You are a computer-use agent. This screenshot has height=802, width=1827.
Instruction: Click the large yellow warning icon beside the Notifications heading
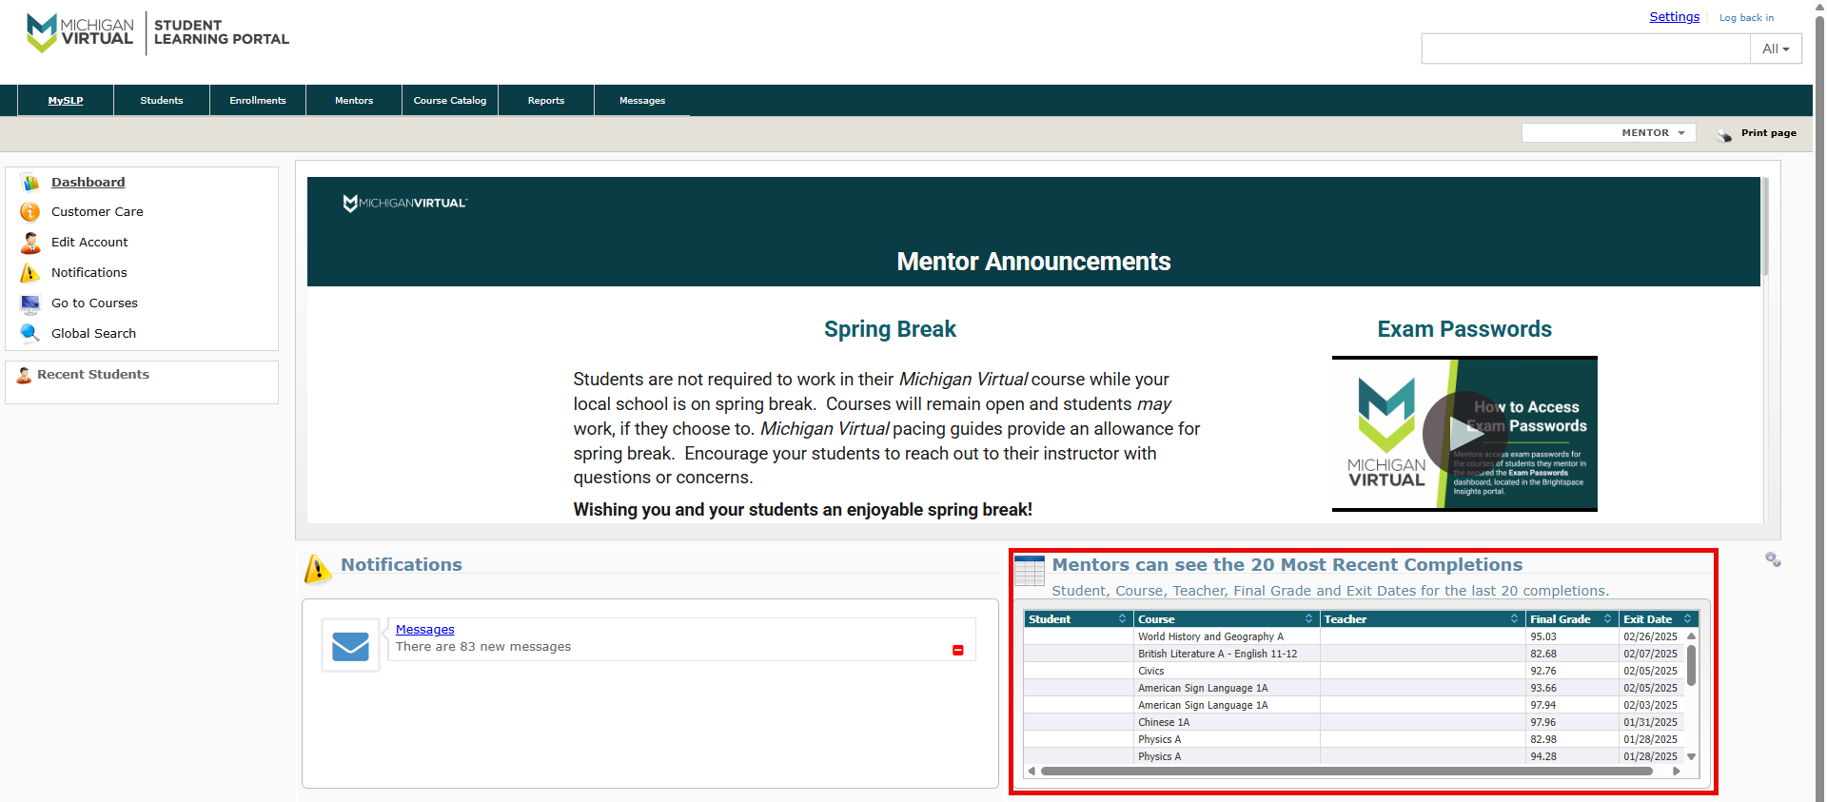[318, 569]
